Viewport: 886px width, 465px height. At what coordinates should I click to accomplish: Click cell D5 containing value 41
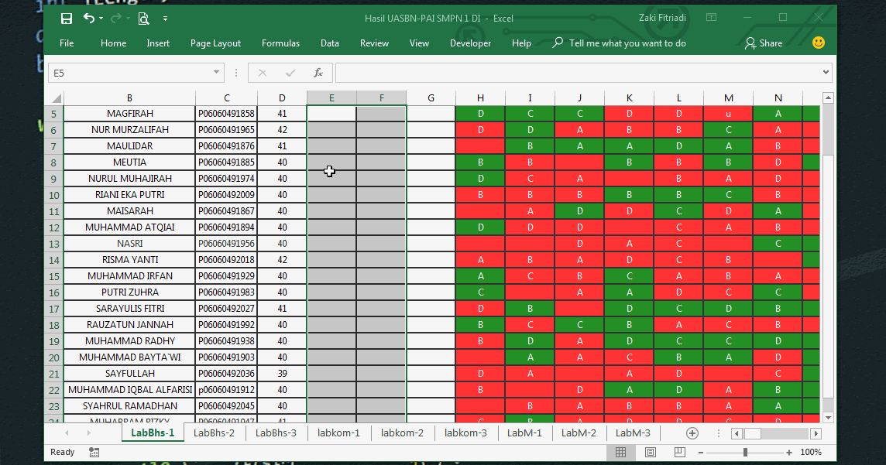coord(282,113)
